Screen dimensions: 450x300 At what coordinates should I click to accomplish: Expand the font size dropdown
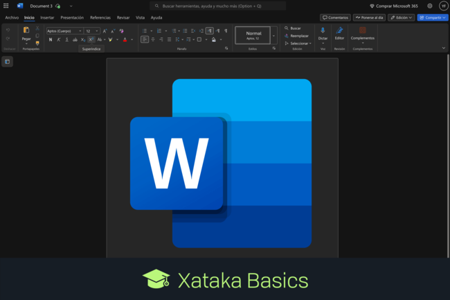click(x=96, y=30)
